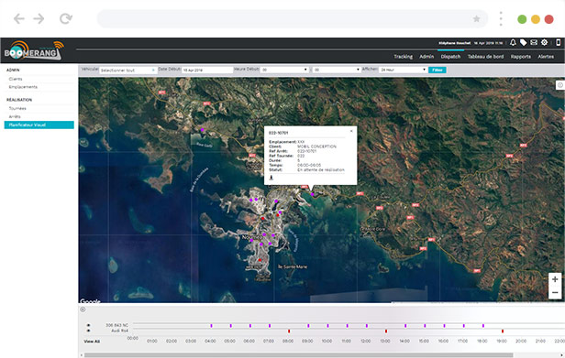Image resolution: width=565 pixels, height=358 pixels.
Task: Click the mobile phone icon in header
Action: 559,42
